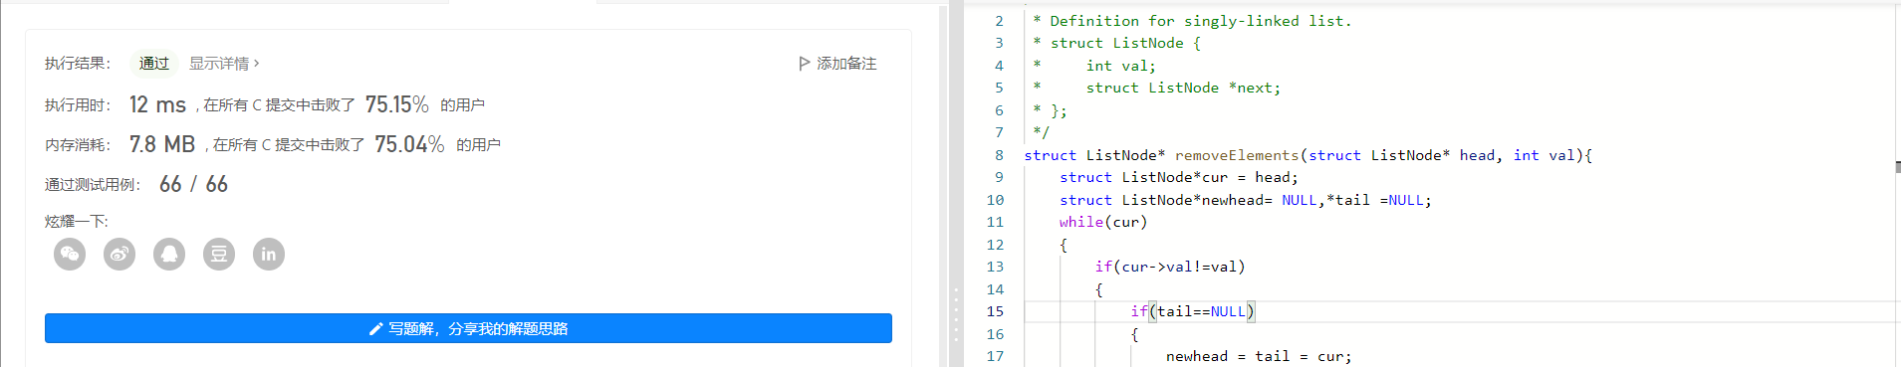
Task: Click the 执行结果 label
Action: [x=78, y=64]
